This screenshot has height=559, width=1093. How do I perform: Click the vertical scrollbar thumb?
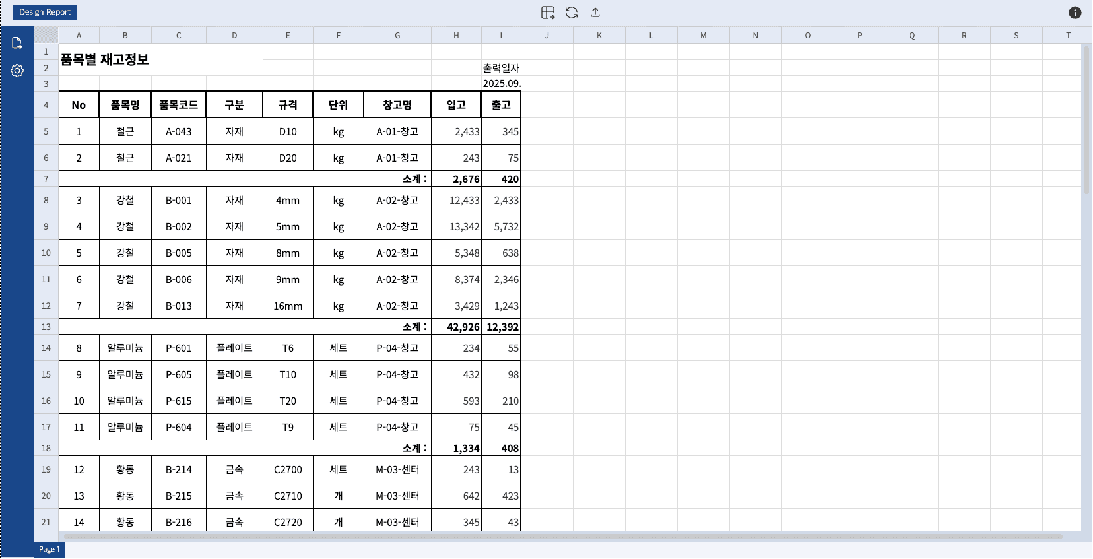[x=1086, y=119]
